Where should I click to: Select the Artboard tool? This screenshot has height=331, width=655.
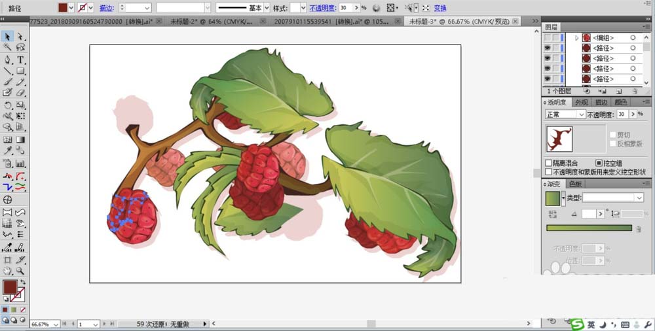click(7, 260)
